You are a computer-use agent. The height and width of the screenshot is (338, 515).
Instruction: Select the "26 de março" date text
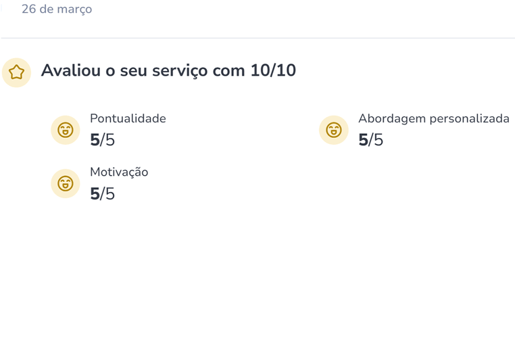[x=57, y=9]
